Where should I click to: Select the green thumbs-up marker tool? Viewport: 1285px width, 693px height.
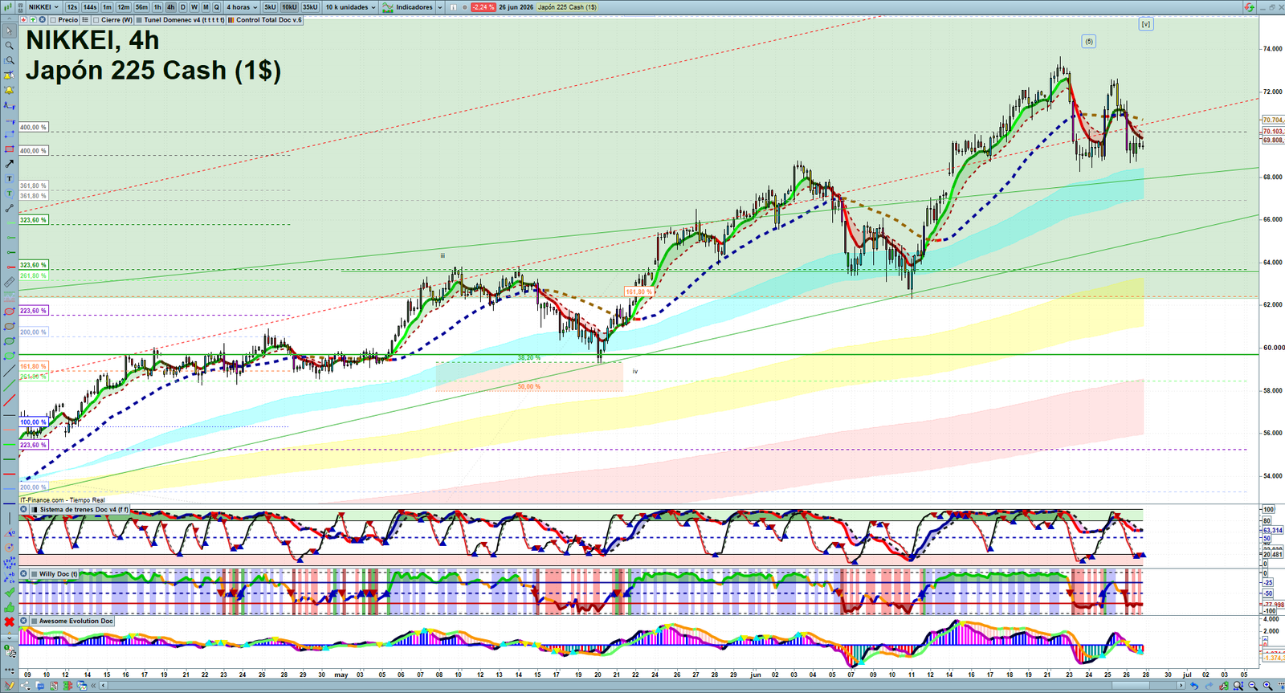[x=10, y=607]
